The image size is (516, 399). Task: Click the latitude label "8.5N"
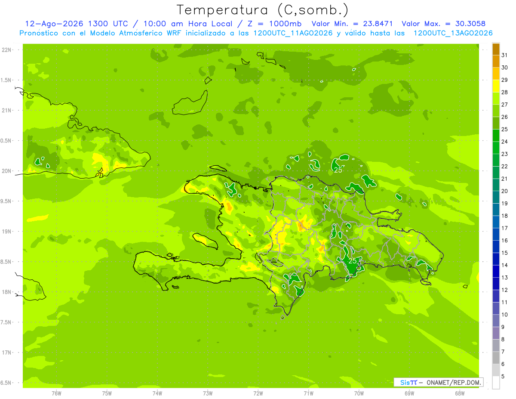(x=6, y=262)
